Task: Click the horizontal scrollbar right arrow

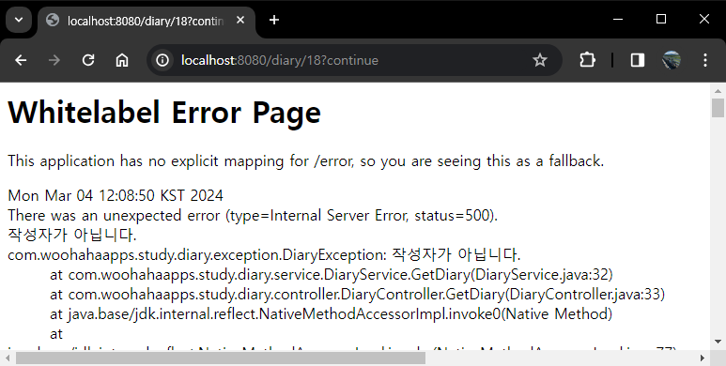Action: 703,358
